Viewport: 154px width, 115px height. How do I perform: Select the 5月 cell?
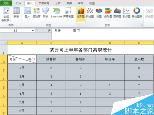(22, 102)
